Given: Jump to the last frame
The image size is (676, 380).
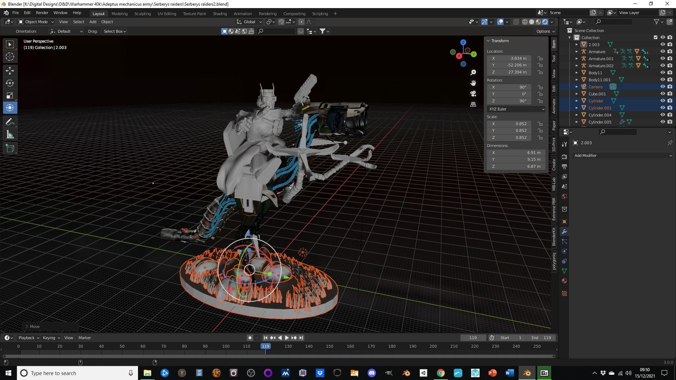Looking at the screenshot, I should (301, 338).
